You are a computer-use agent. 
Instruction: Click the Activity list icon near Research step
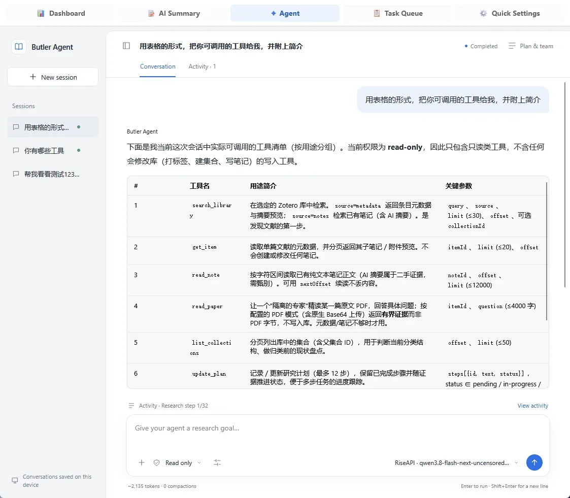coord(131,406)
